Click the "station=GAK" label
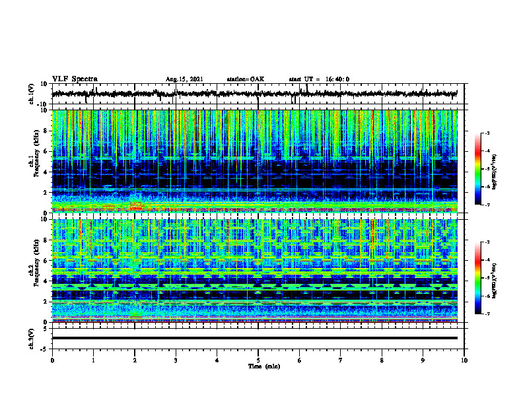Image resolution: width=523 pixels, height=404 pixels. (x=246, y=79)
